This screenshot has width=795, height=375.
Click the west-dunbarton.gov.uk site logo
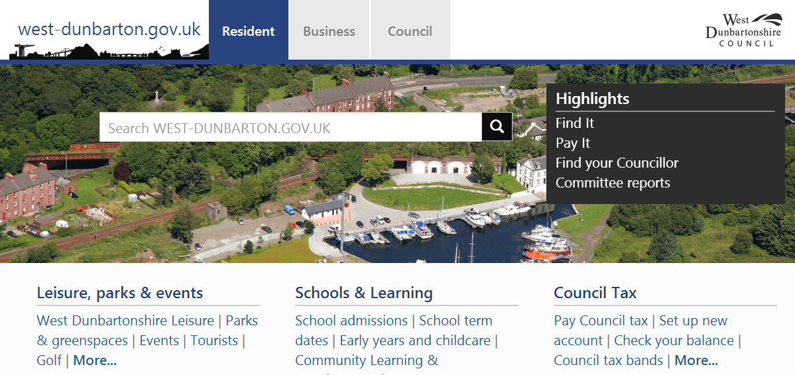point(109,31)
